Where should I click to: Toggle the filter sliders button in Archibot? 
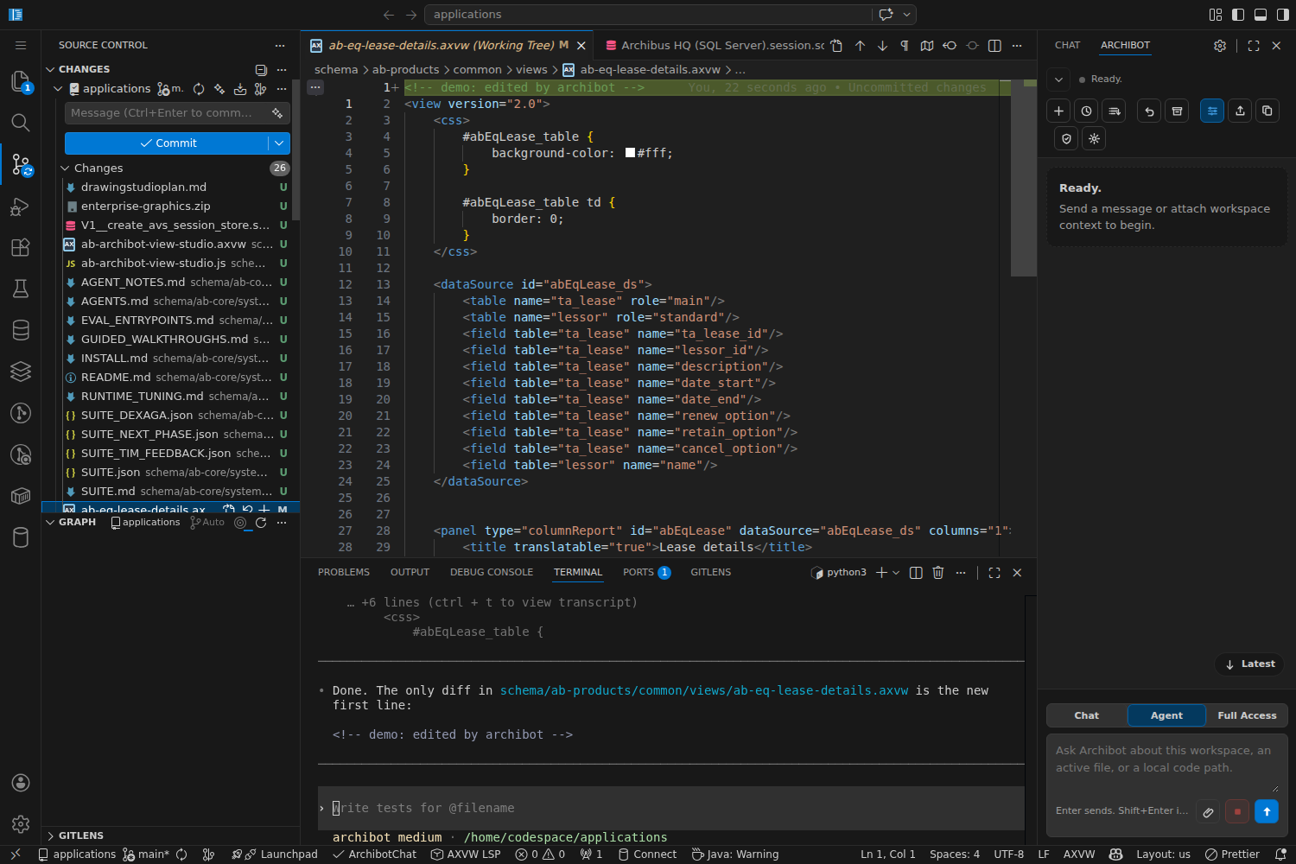[x=1212, y=111]
